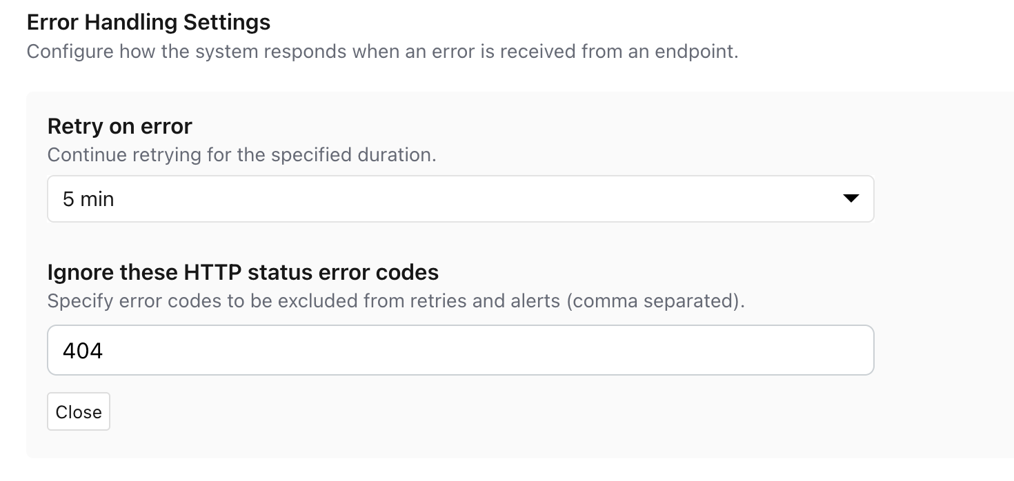Click the "(comma separated)" hint text
The image size is (1014, 481).
pyautogui.click(x=655, y=301)
